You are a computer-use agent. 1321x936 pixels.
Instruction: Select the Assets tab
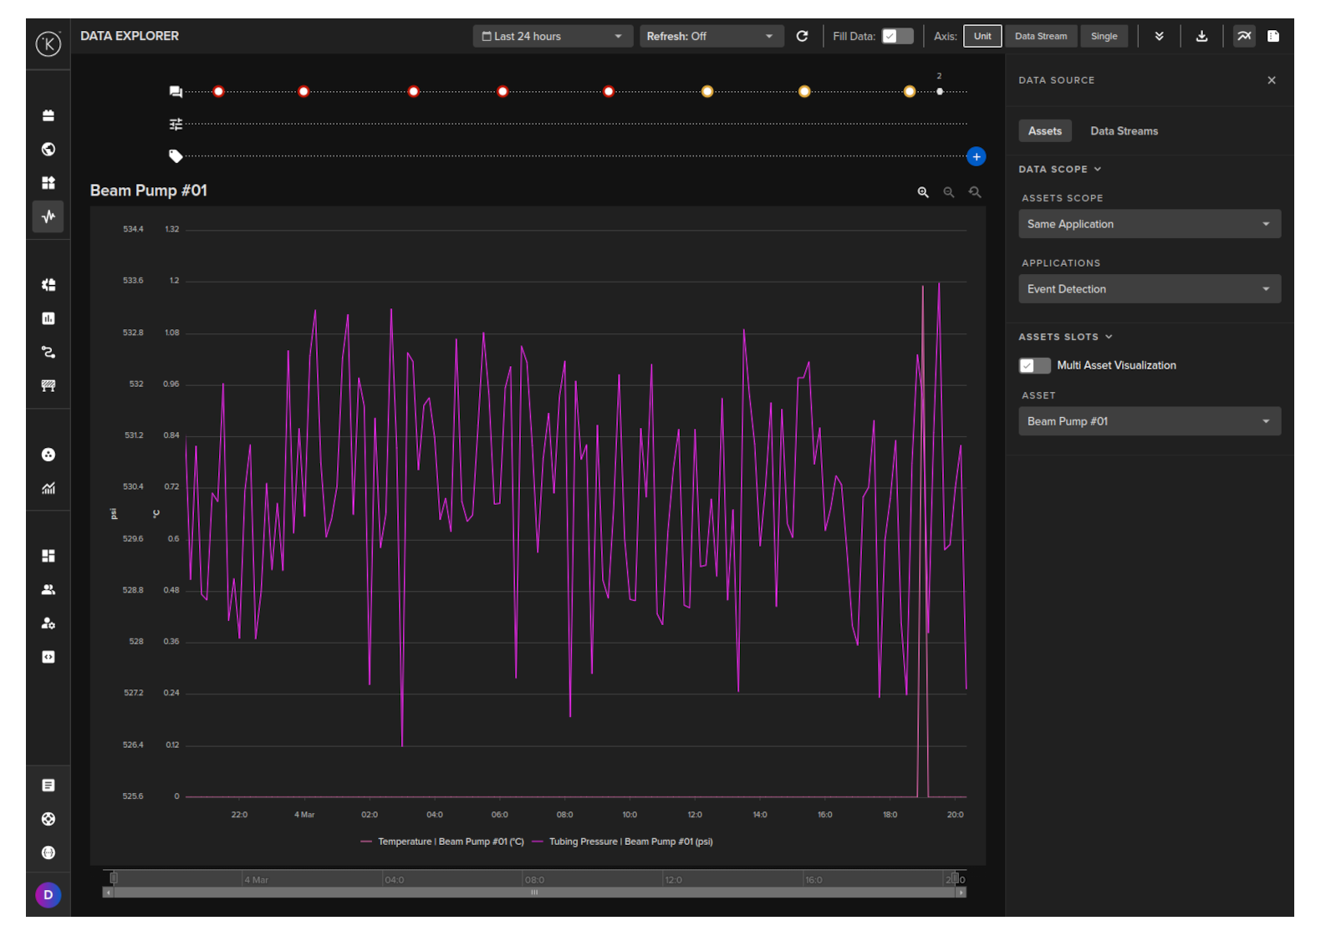(1044, 131)
